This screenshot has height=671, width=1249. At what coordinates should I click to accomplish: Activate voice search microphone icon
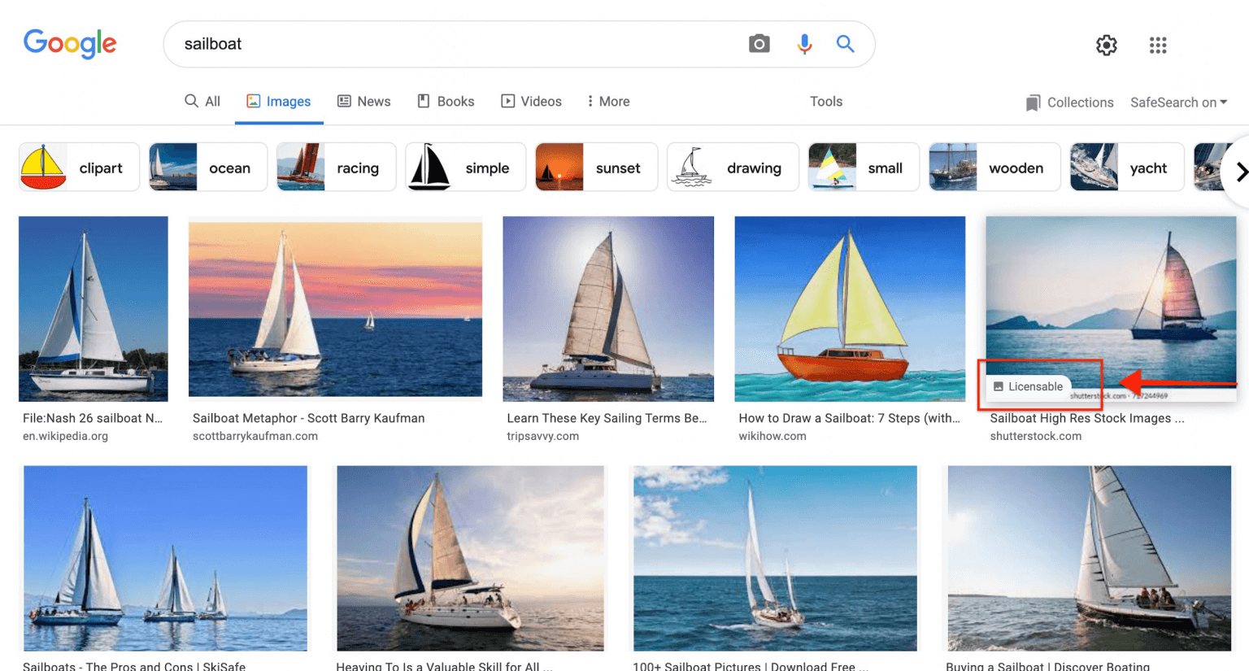[804, 44]
